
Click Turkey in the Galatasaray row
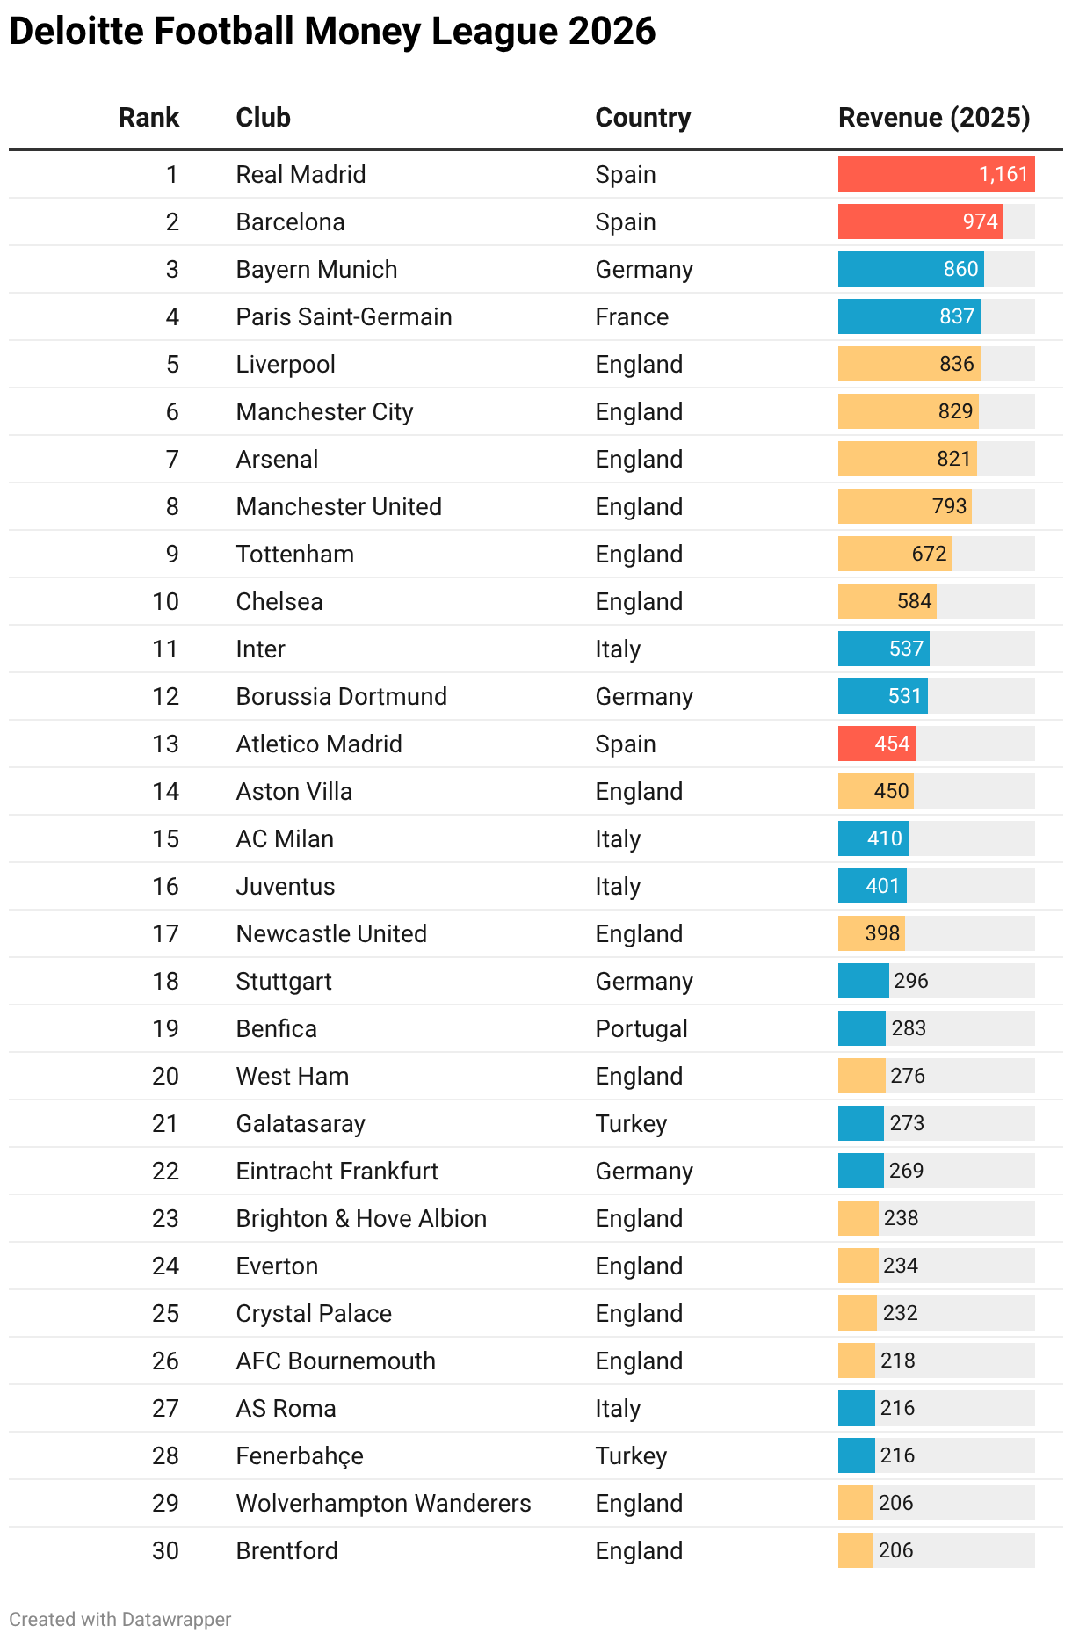[x=630, y=1123]
